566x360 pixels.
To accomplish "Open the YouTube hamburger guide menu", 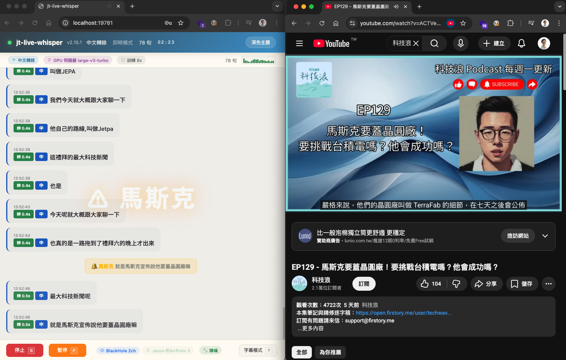I will click(299, 43).
